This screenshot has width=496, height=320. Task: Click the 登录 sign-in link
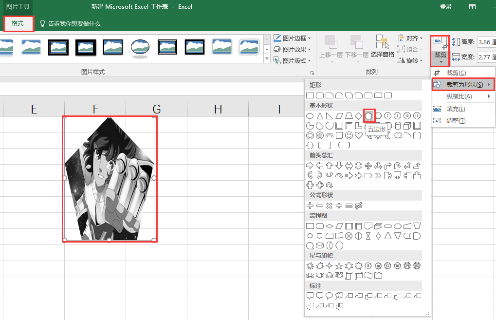(446, 7)
